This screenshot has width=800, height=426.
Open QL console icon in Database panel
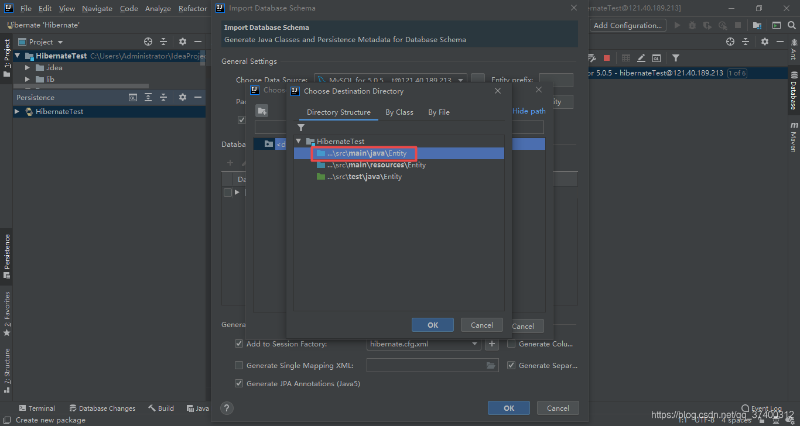click(657, 58)
